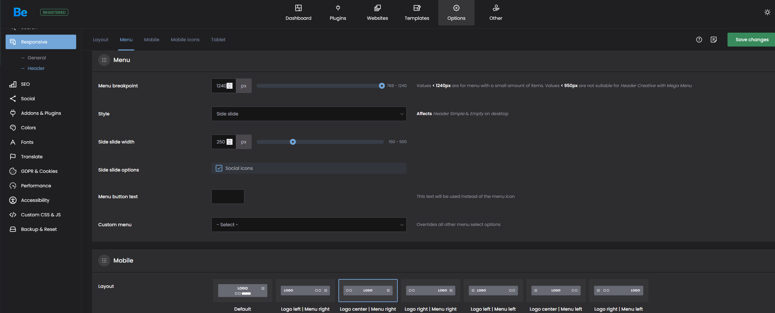Adjust Menu breakpoint slider handle
The width and height of the screenshot is (775, 313).
tap(382, 86)
